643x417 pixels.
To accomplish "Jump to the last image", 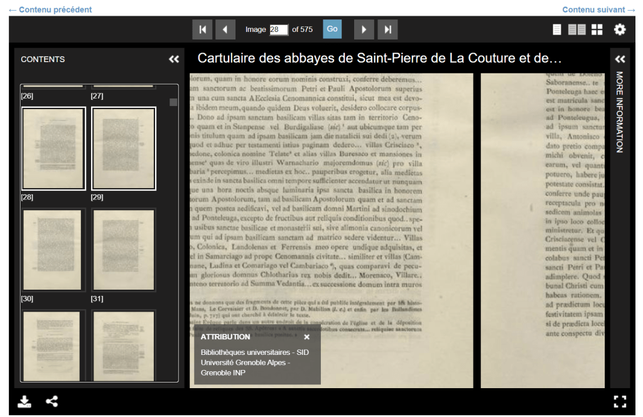I will coord(387,29).
